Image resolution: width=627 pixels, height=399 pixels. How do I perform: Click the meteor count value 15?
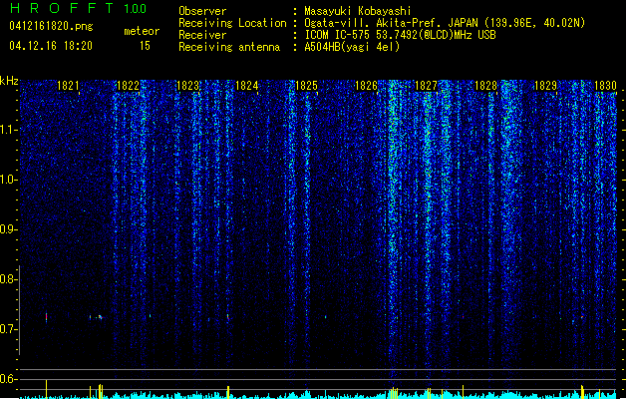tap(145, 46)
